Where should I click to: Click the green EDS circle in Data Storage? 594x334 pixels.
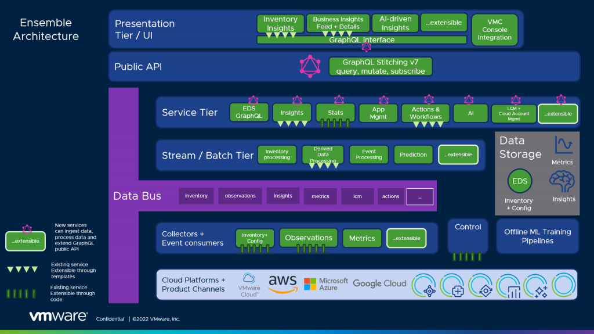point(519,181)
